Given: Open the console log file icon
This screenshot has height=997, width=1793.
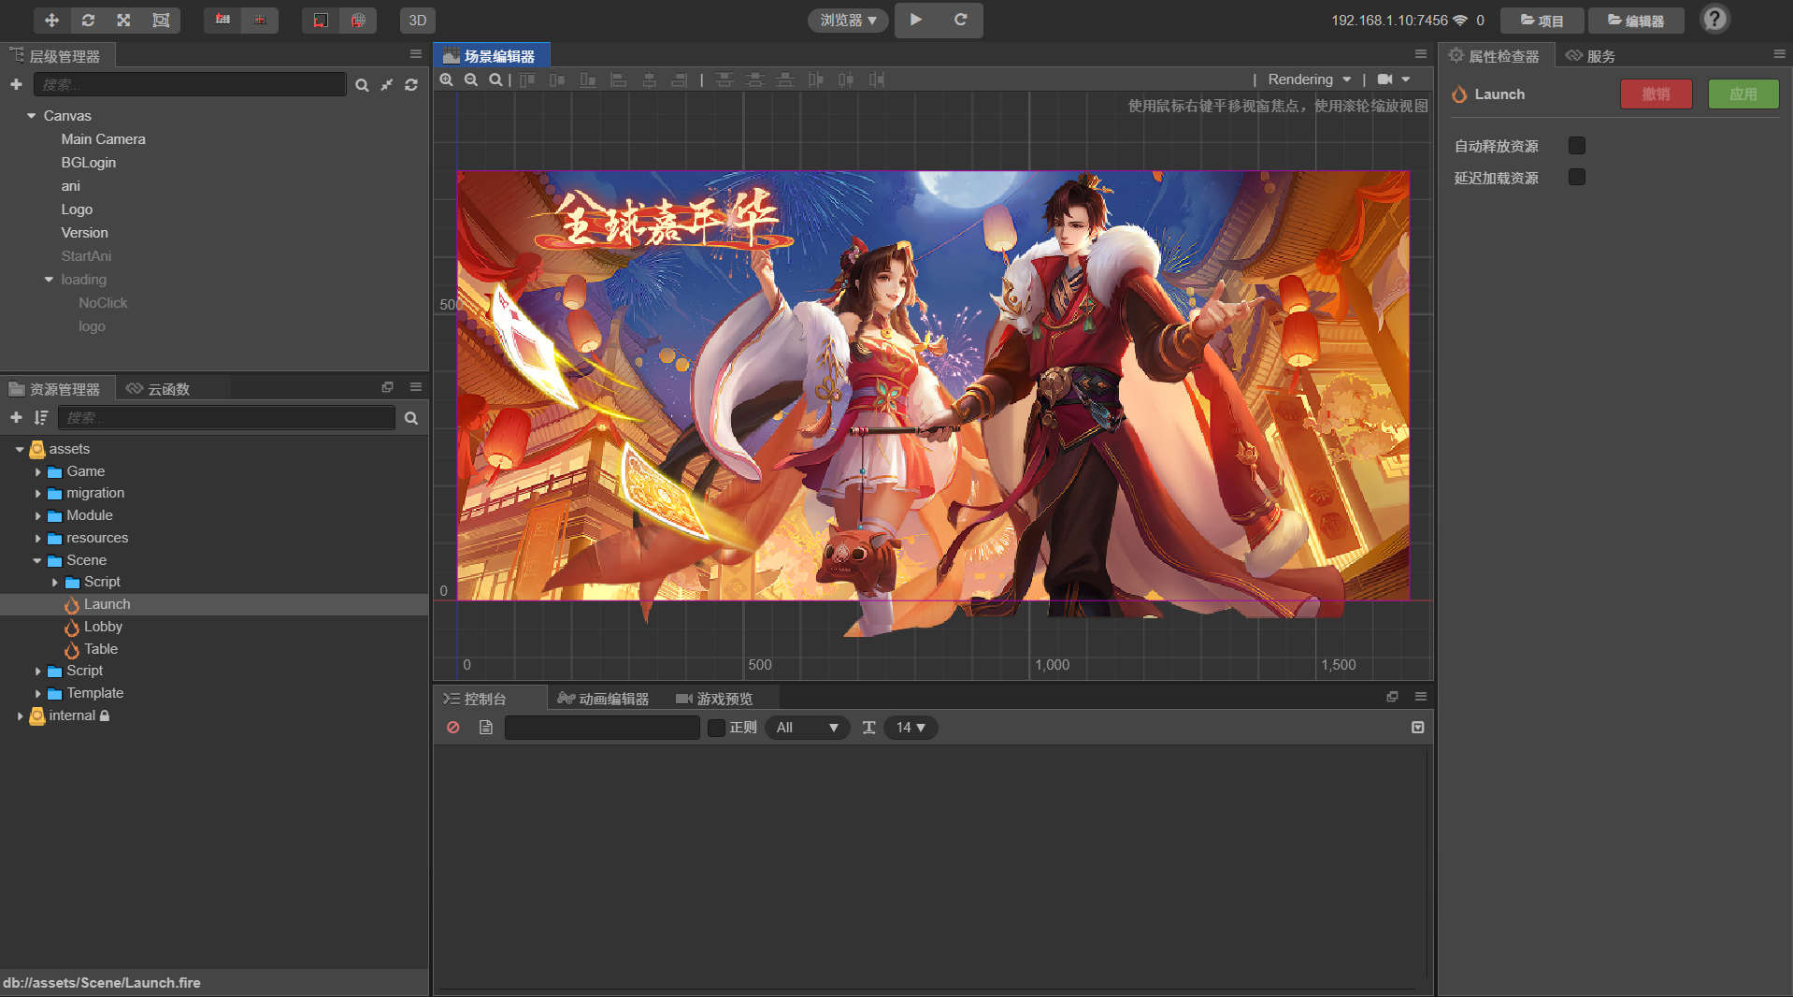Looking at the screenshot, I should click(x=486, y=728).
